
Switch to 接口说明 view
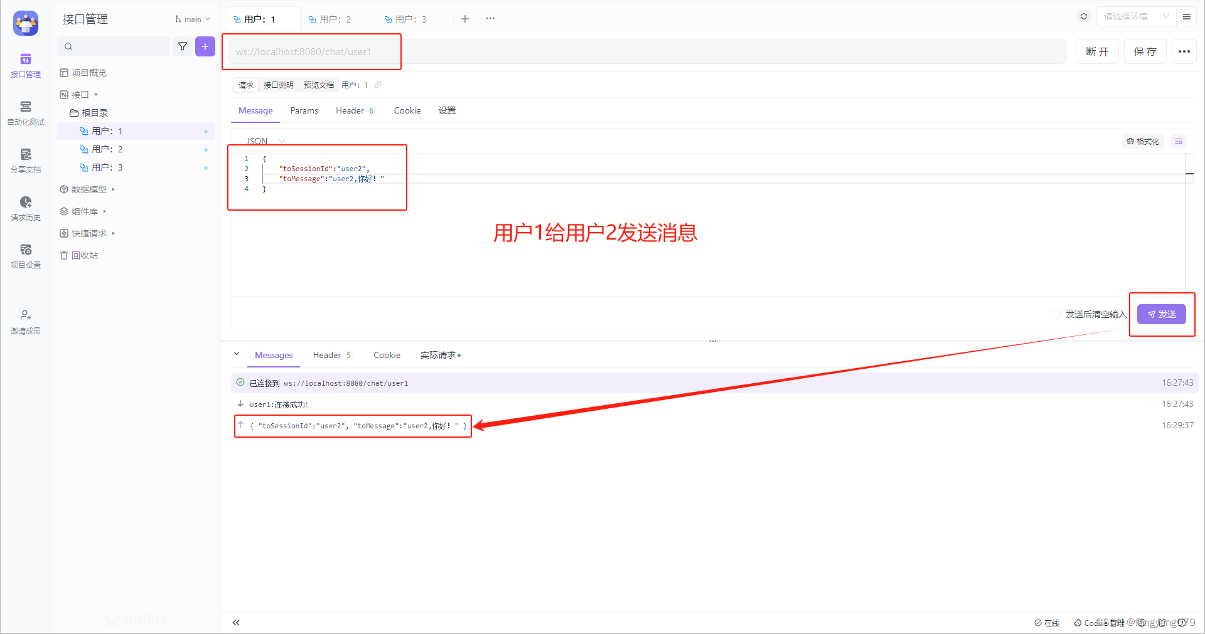[x=278, y=85]
